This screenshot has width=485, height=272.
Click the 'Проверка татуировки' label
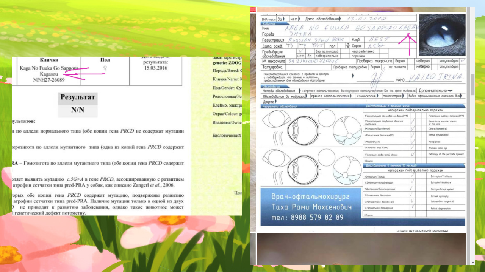pos(350,67)
